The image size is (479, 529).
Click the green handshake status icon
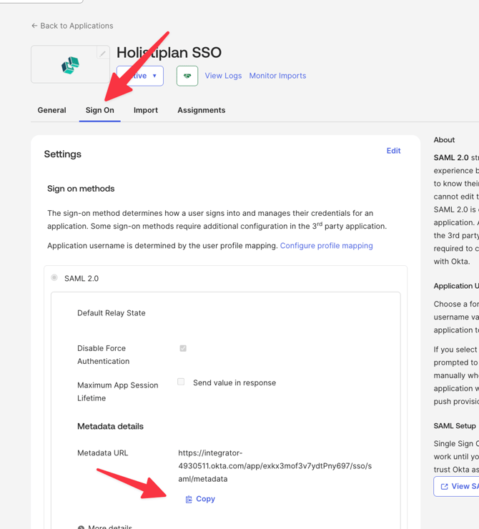[x=187, y=76]
